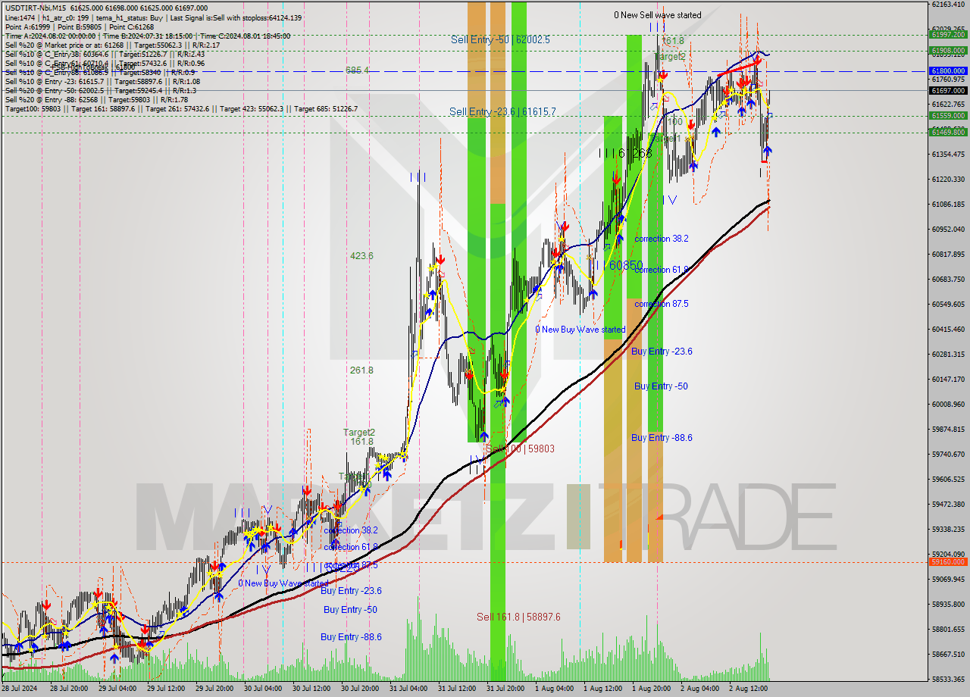Image resolution: width=970 pixels, height=697 pixels.
Task: Click the current price tag 61697.000
Action: [948, 90]
